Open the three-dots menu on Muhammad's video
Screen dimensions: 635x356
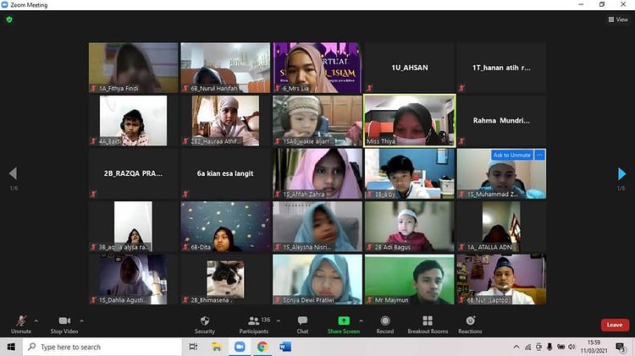click(x=539, y=155)
